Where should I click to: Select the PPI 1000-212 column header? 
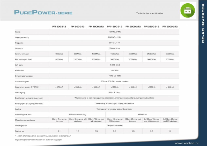pos(96,27)
